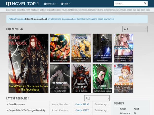Open the Eternal Reverence novel link
The height and width of the screenshot is (115, 154).
click(x=17, y=104)
